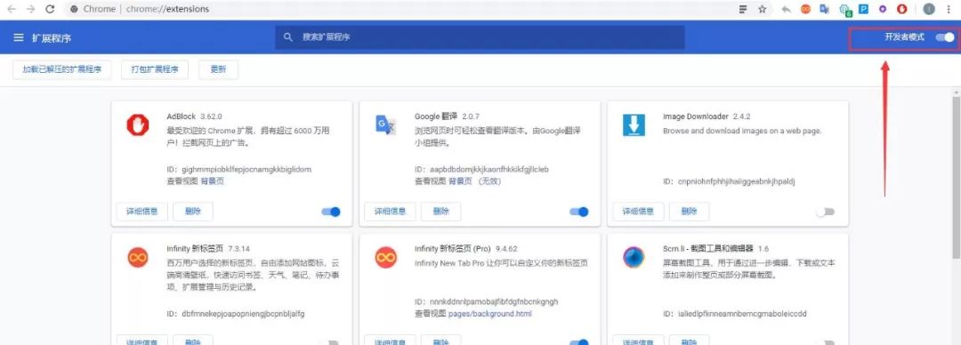Click the Infinity 新标签页 7.3.14 title

(x=208, y=248)
